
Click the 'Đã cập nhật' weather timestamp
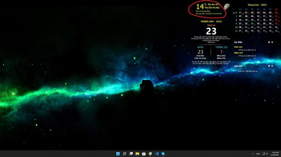coord(209,14)
